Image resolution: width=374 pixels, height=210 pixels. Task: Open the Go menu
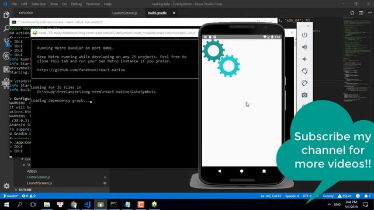(64, 4)
